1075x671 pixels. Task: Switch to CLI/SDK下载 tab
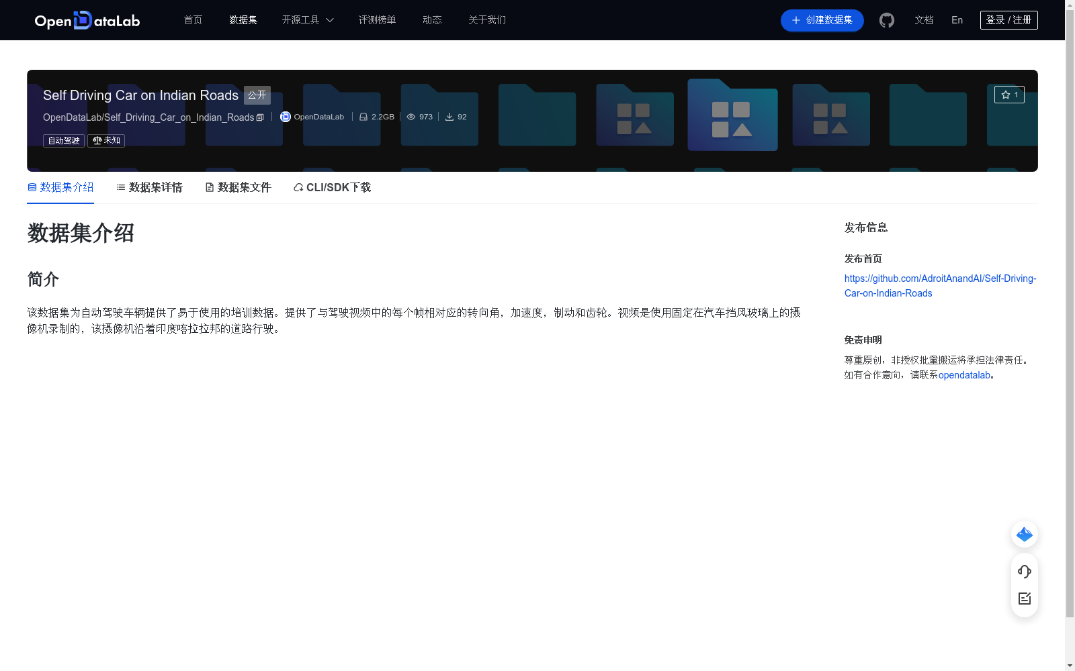[332, 187]
